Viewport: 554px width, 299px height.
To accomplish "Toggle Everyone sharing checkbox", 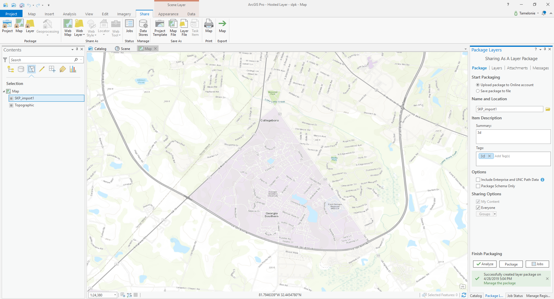I will click(x=478, y=208).
